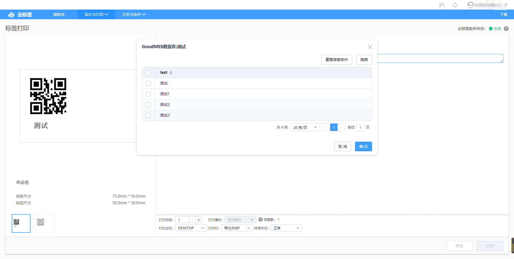Click 重置搜索条件 button
This screenshot has height=259, width=514.
[337, 60]
